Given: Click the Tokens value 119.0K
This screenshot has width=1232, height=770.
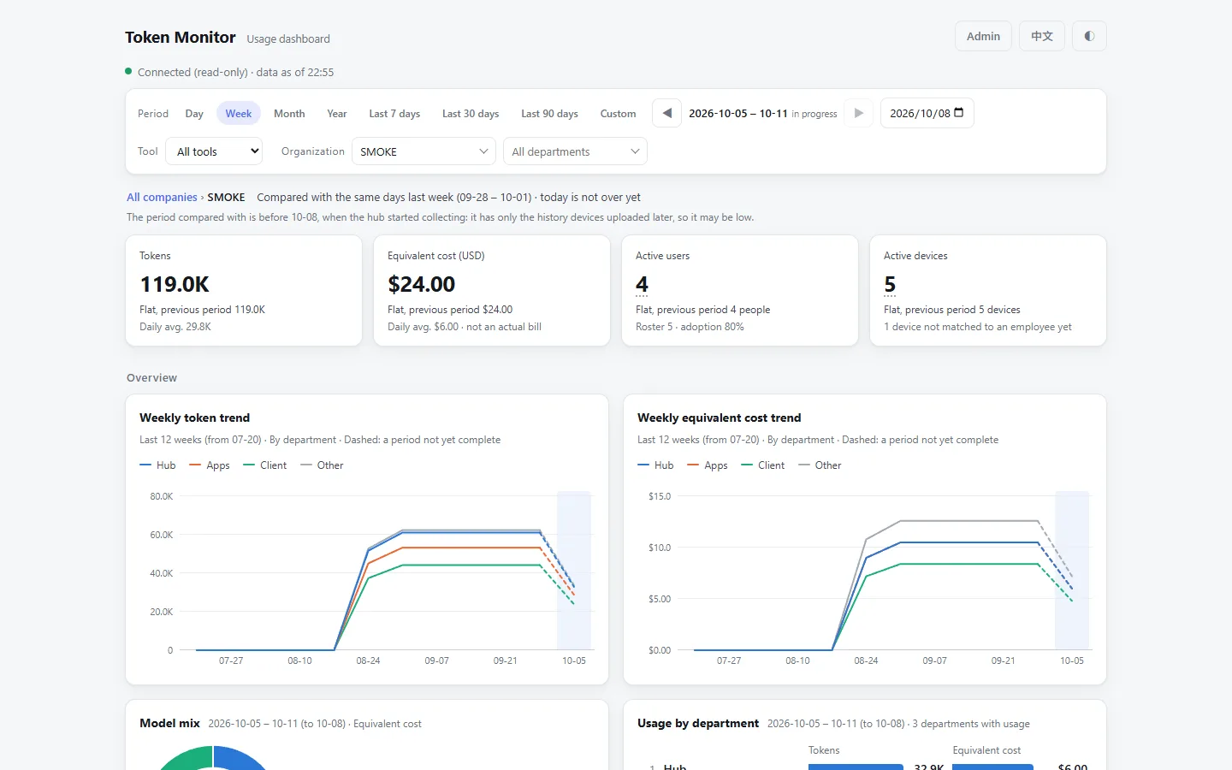Looking at the screenshot, I should pyautogui.click(x=175, y=284).
